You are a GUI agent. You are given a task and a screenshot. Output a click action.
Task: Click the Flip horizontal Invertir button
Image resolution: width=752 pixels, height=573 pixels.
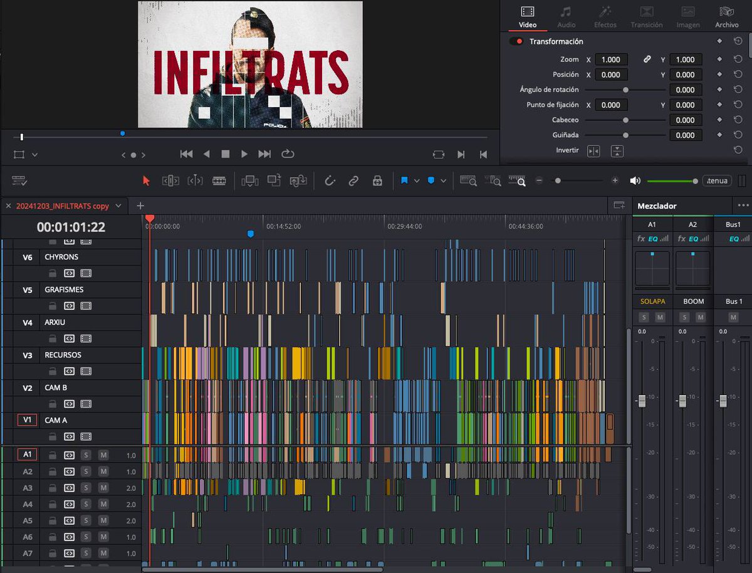tap(593, 151)
